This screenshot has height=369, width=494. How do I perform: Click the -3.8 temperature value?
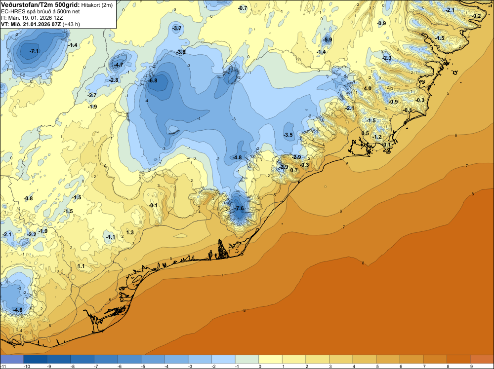pyautogui.click(x=181, y=52)
